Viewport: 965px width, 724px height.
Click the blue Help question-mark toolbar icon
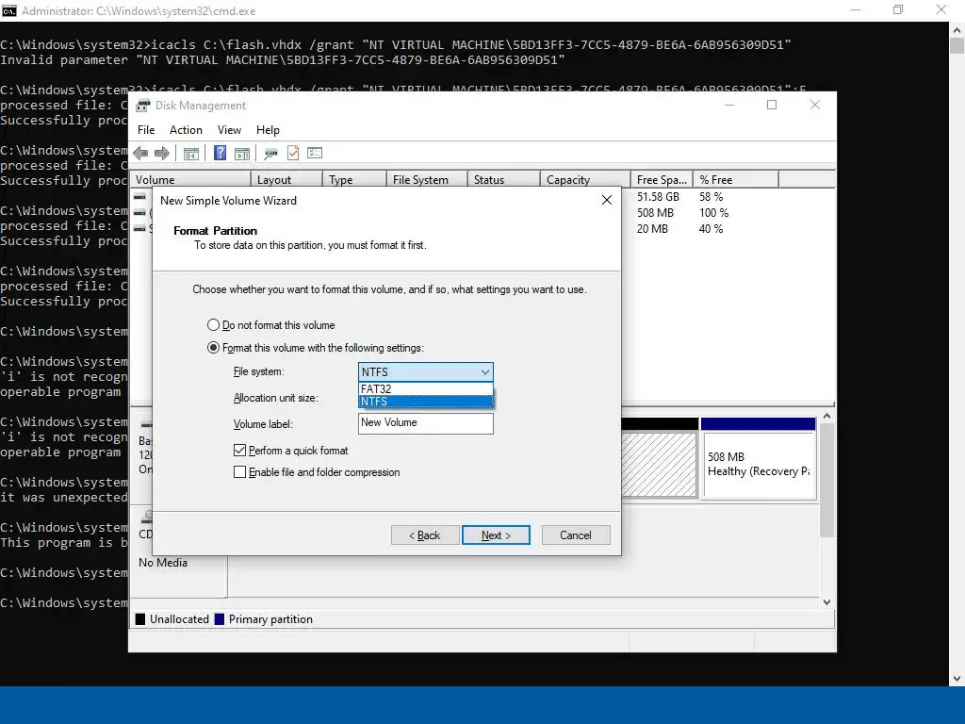click(x=220, y=153)
